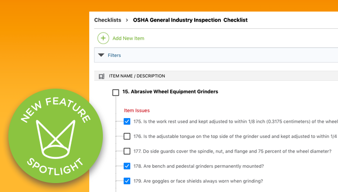This screenshot has height=192, width=338.
Task: Expand the Filters disclosure triangle
Action: [x=101, y=55]
